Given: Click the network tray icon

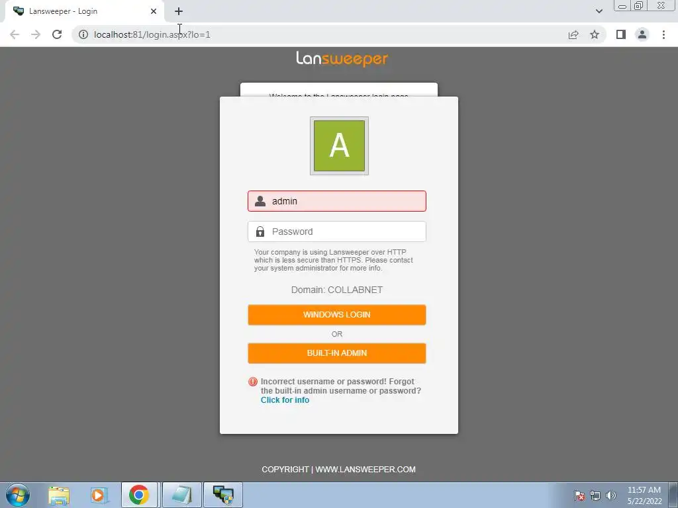Looking at the screenshot, I should pos(595,495).
